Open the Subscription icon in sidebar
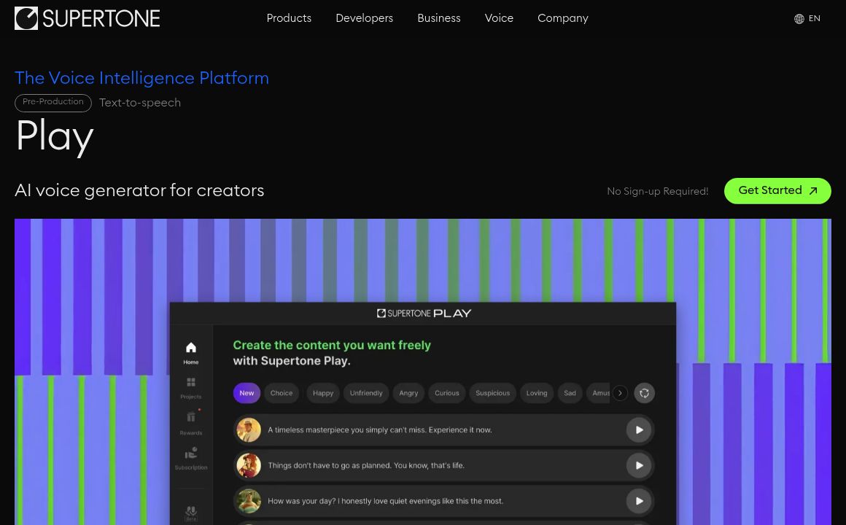Viewport: 846px width, 525px height. pyautogui.click(x=191, y=454)
